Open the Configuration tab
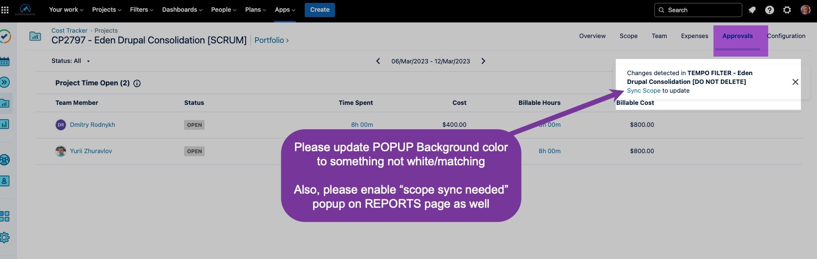 tap(786, 36)
